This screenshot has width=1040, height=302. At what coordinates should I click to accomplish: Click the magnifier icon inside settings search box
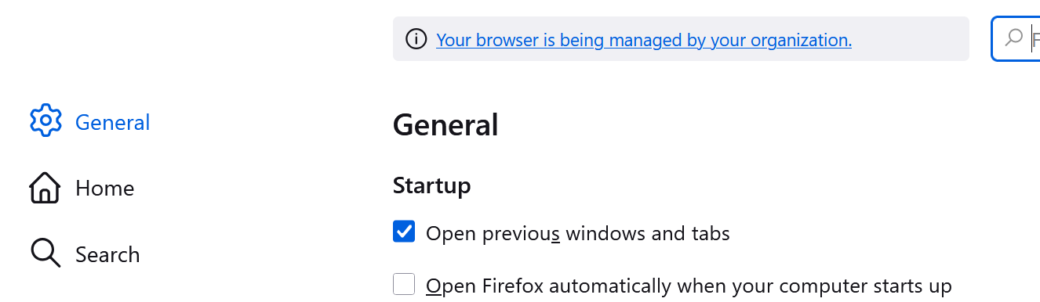coord(1013,38)
